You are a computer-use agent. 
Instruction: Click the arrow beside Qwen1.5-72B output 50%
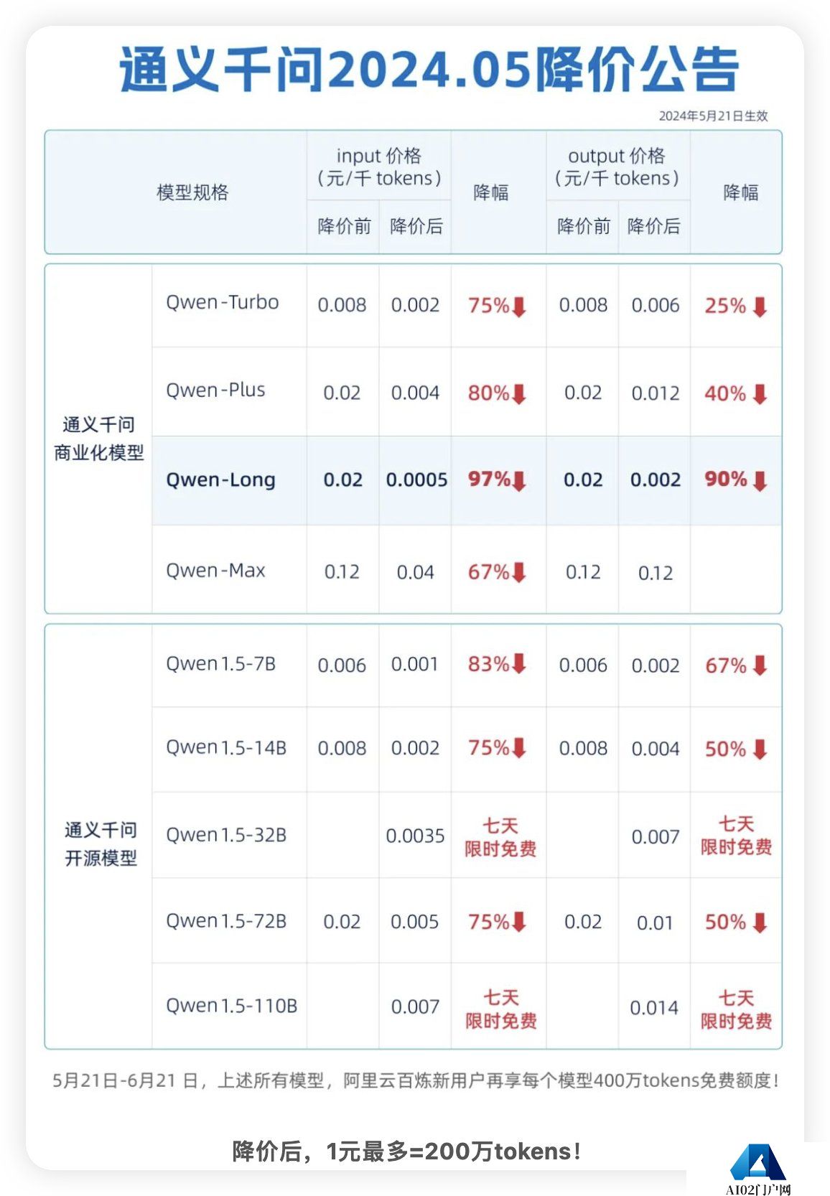[x=760, y=922]
